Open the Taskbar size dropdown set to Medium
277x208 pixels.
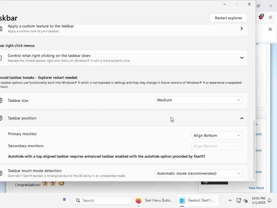[198, 100]
